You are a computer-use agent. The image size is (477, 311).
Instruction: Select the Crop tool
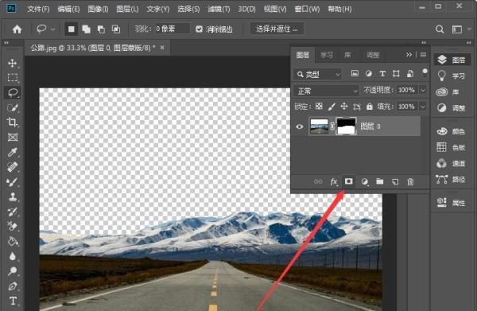(13, 122)
